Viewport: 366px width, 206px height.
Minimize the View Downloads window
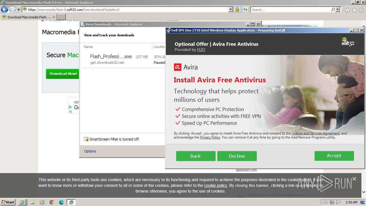pyautogui.click(x=248, y=24)
